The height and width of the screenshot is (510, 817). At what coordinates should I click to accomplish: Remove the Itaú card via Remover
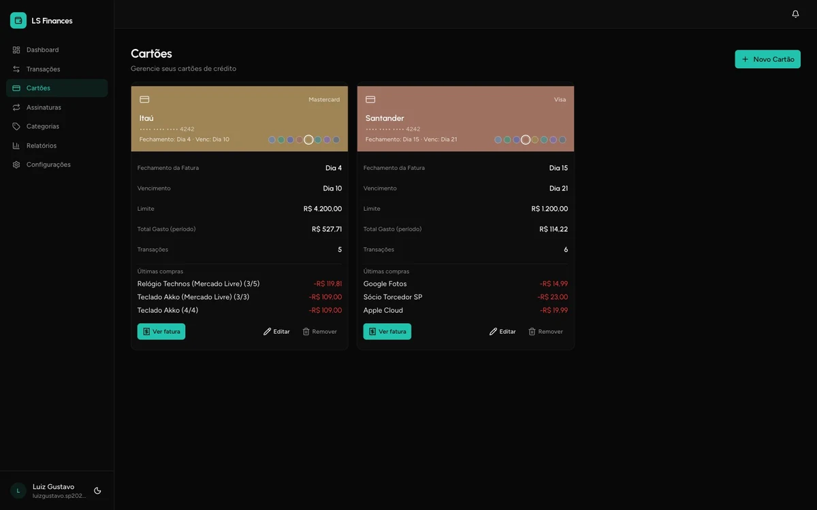coord(319,331)
